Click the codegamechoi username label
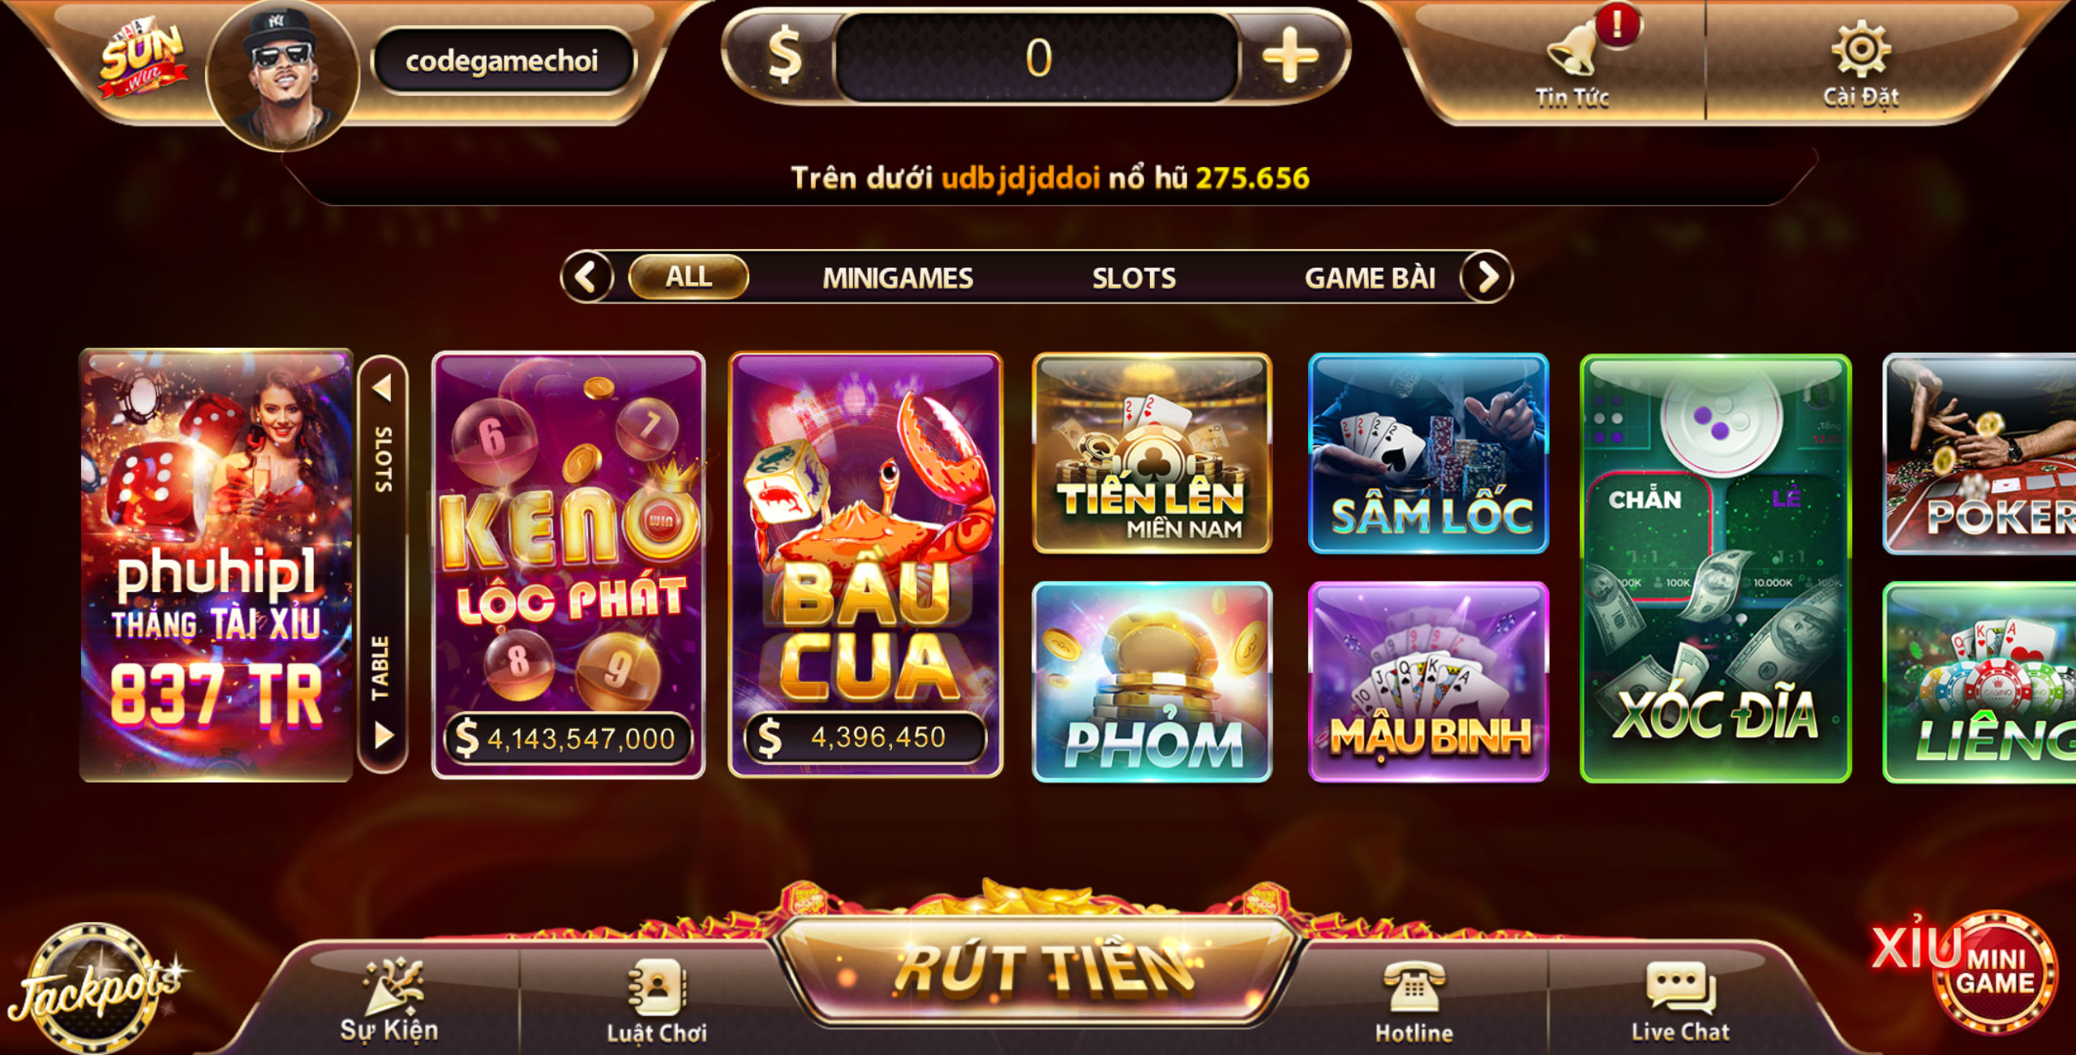The image size is (2076, 1055). (x=502, y=61)
